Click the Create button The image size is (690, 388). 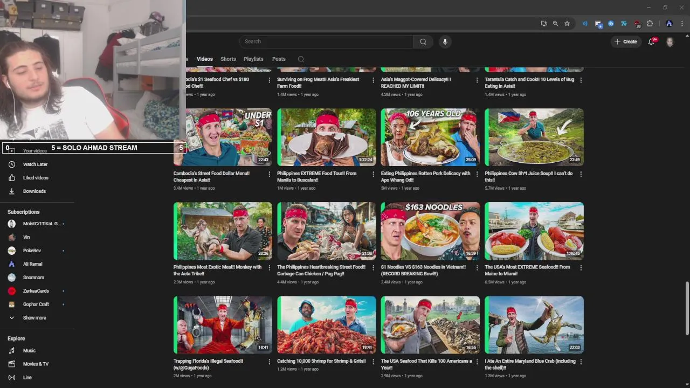pos(625,41)
